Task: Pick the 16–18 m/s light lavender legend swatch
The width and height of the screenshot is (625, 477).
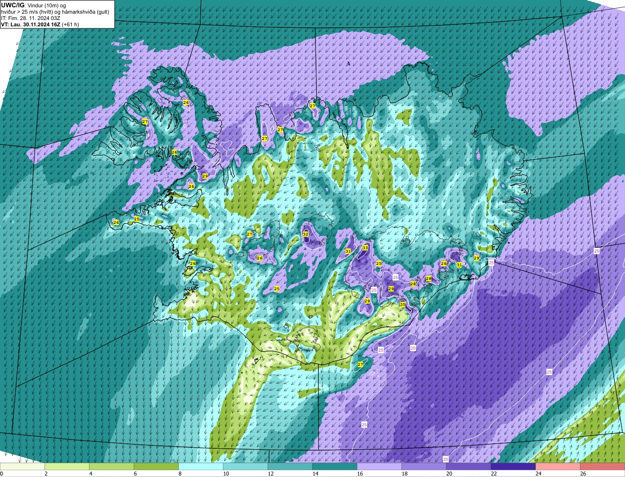Action: pyautogui.click(x=379, y=467)
